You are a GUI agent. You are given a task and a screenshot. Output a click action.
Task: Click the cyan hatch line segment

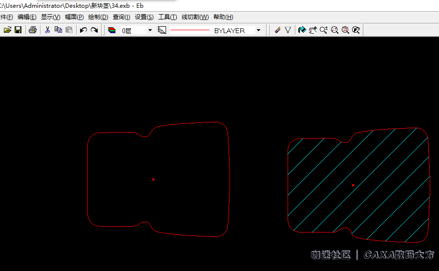[295, 146]
